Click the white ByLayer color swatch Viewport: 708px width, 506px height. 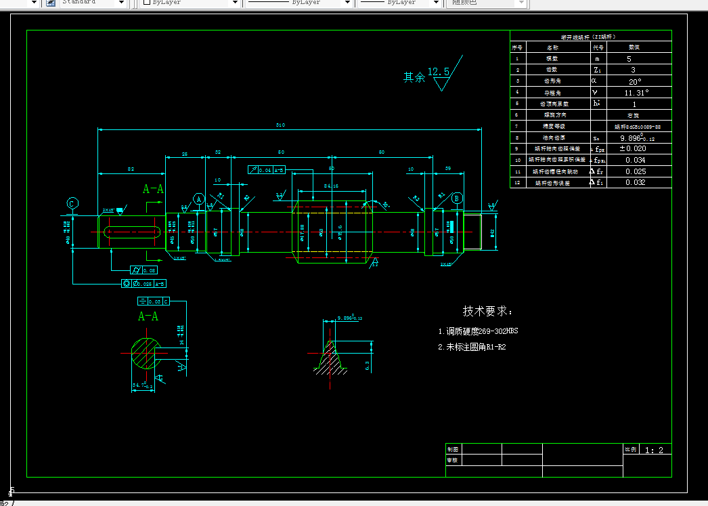point(146,2)
